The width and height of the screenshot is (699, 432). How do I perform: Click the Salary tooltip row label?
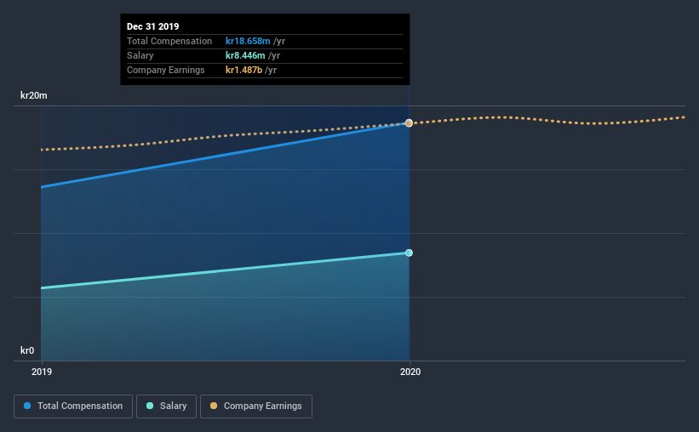click(x=140, y=55)
